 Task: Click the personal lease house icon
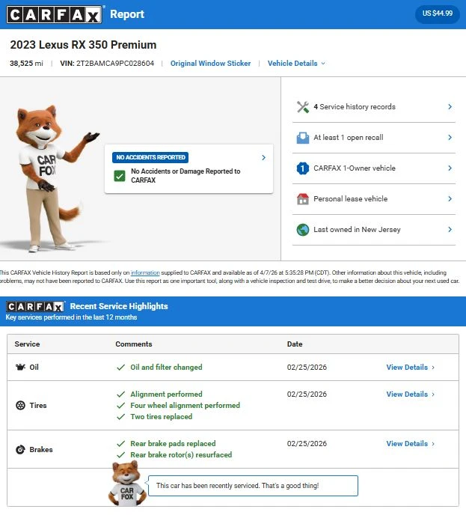point(303,199)
